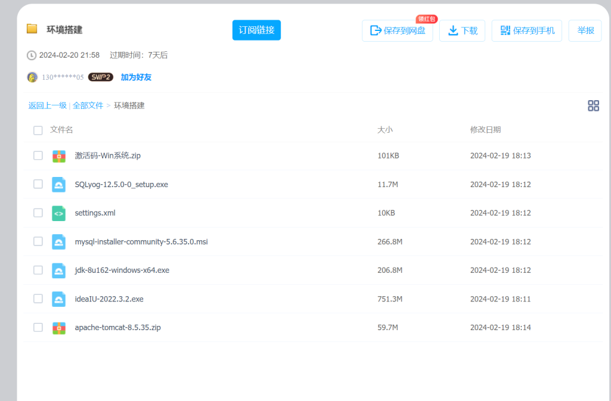
Task: Click the file icon for mysql-installer-community-5.6.35.0.msi
Action: point(59,242)
